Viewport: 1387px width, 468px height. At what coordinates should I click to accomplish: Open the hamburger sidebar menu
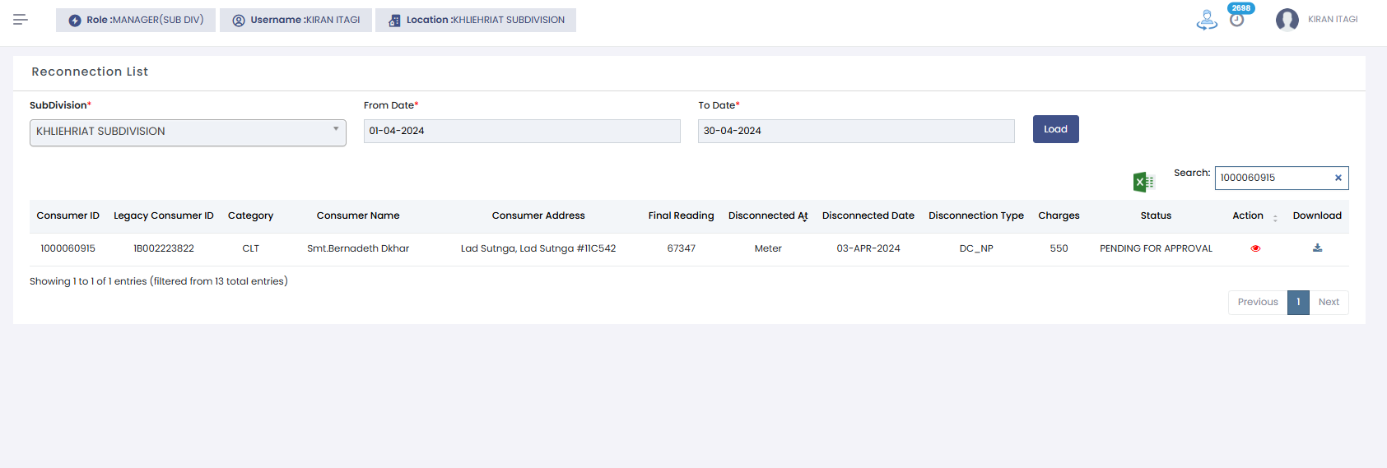[21, 19]
